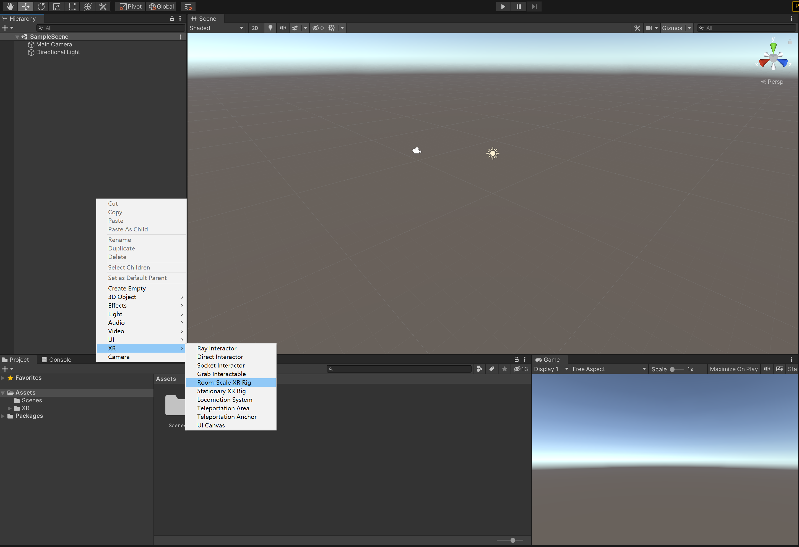The image size is (799, 547).
Task: Open the Free Aspect dropdown
Action: tap(609, 369)
